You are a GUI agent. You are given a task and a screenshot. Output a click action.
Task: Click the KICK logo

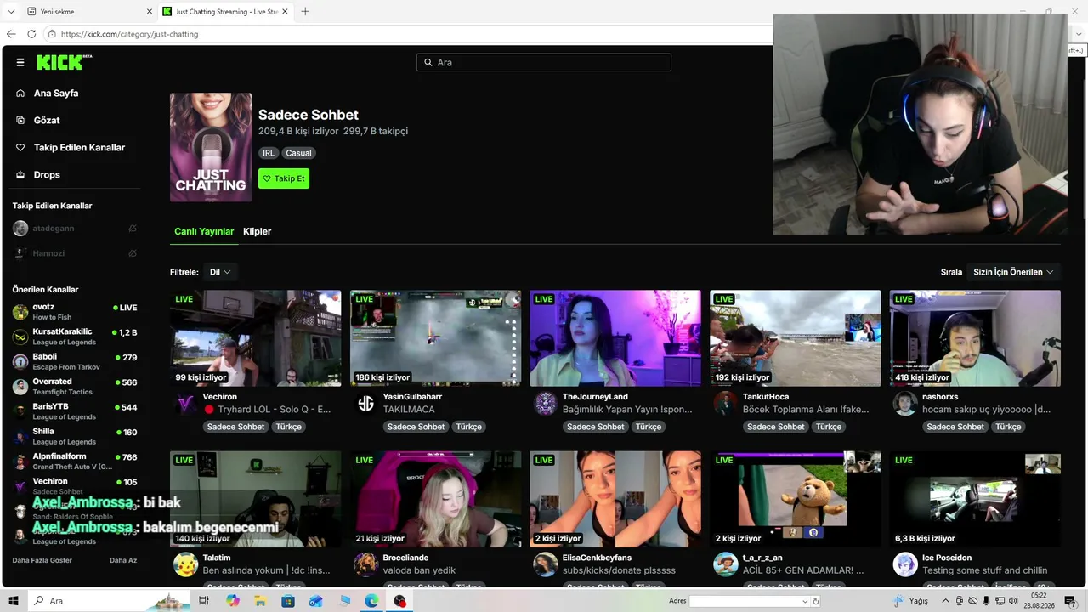64,62
